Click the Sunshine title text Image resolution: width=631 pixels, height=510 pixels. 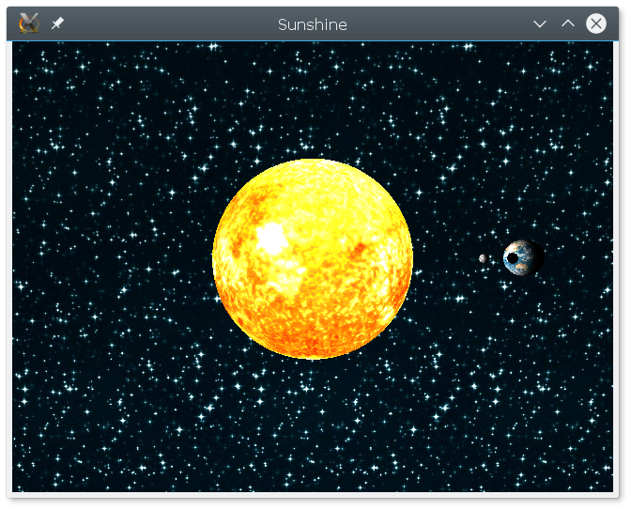(313, 24)
